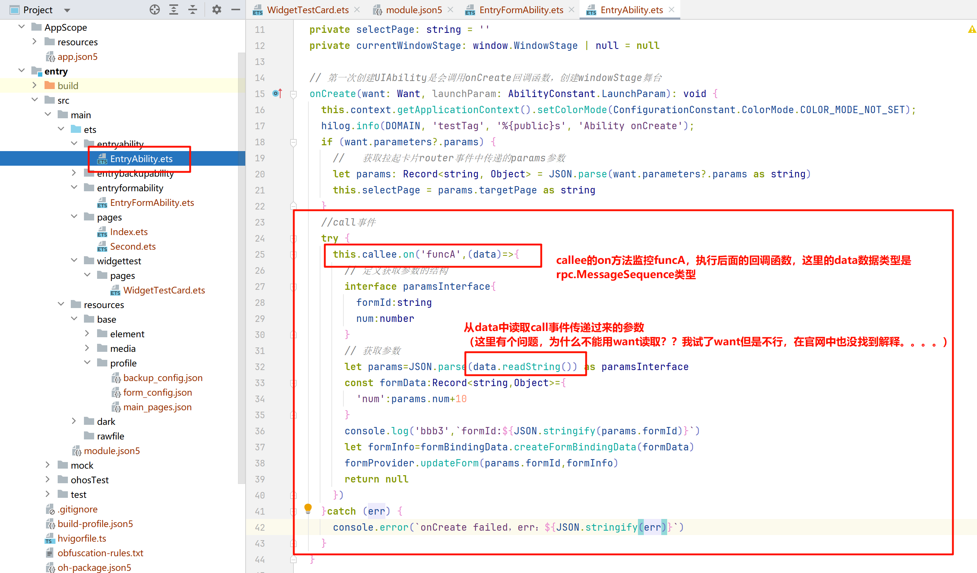977x573 pixels.
Task: Collapse the entryformability folder
Action: [74, 188]
